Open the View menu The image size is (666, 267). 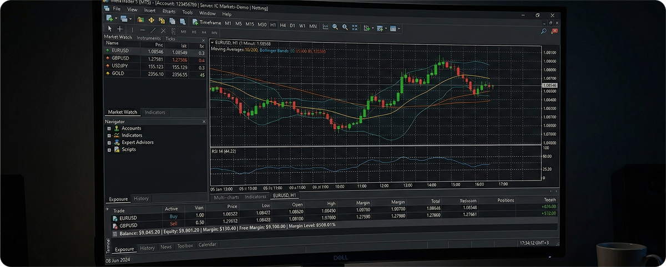(x=132, y=9)
